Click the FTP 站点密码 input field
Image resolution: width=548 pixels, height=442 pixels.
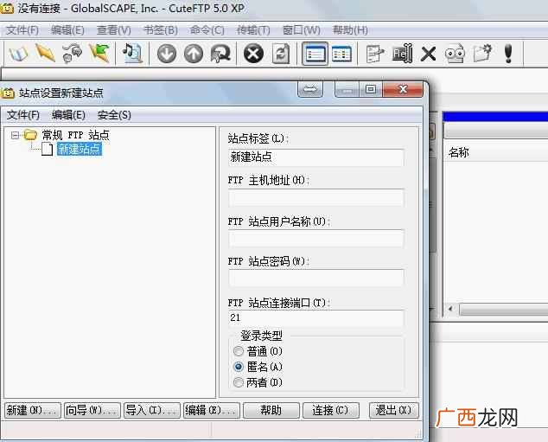[x=316, y=278]
